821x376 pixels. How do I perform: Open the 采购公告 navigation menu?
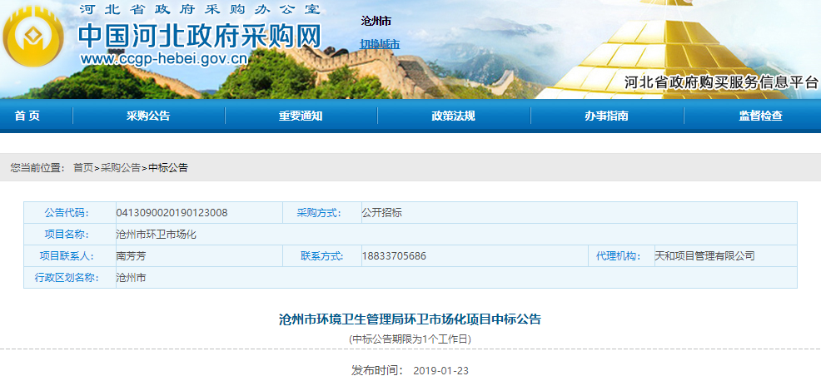click(x=148, y=116)
